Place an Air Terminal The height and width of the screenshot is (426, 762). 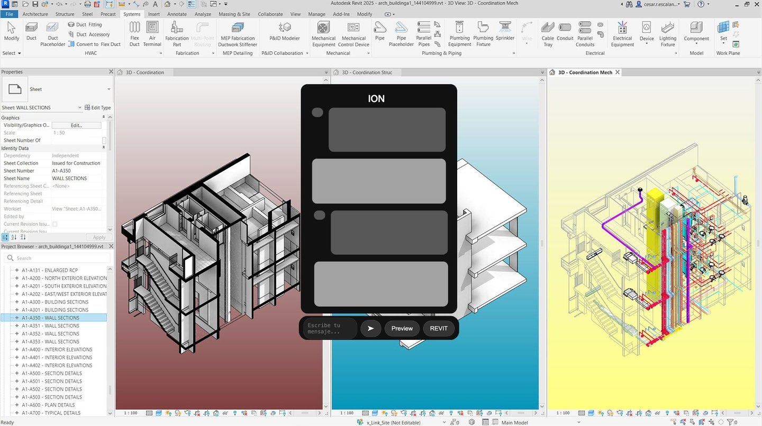[152, 34]
